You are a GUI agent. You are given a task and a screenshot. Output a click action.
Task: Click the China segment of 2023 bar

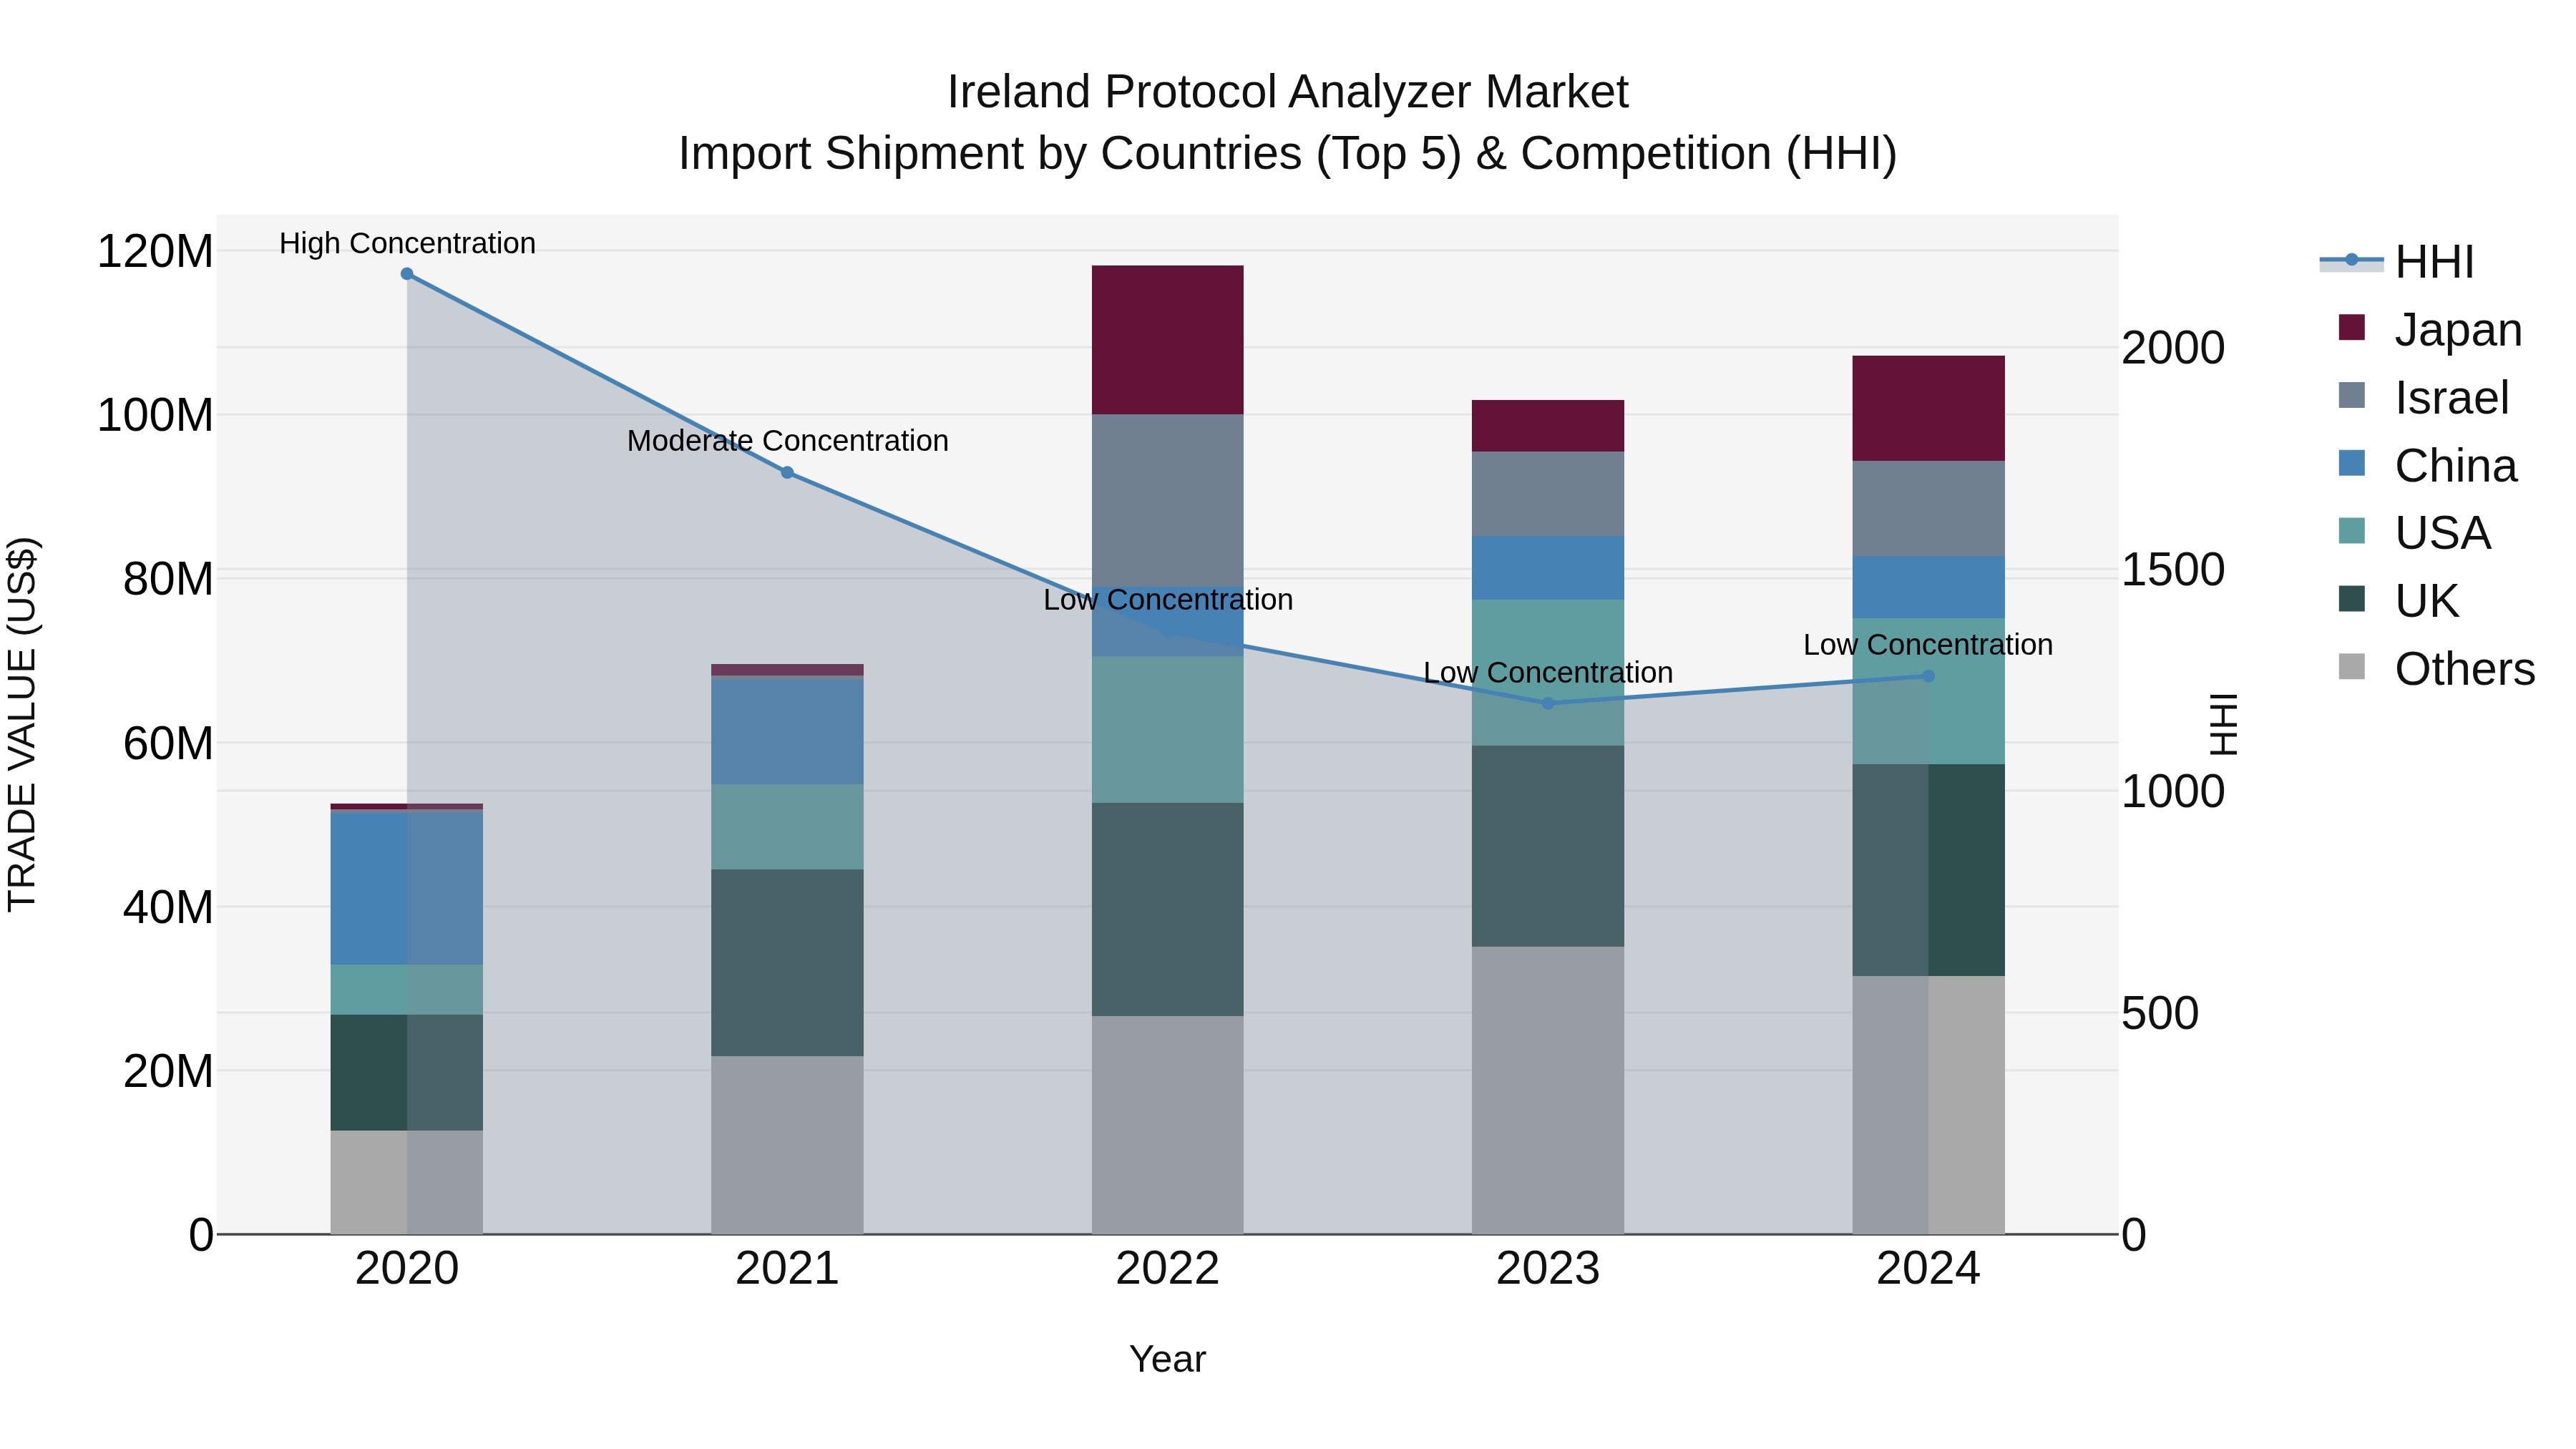[1548, 568]
